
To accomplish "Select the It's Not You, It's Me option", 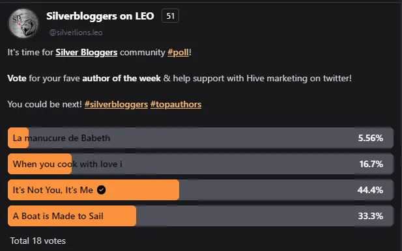I will click(x=201, y=190).
